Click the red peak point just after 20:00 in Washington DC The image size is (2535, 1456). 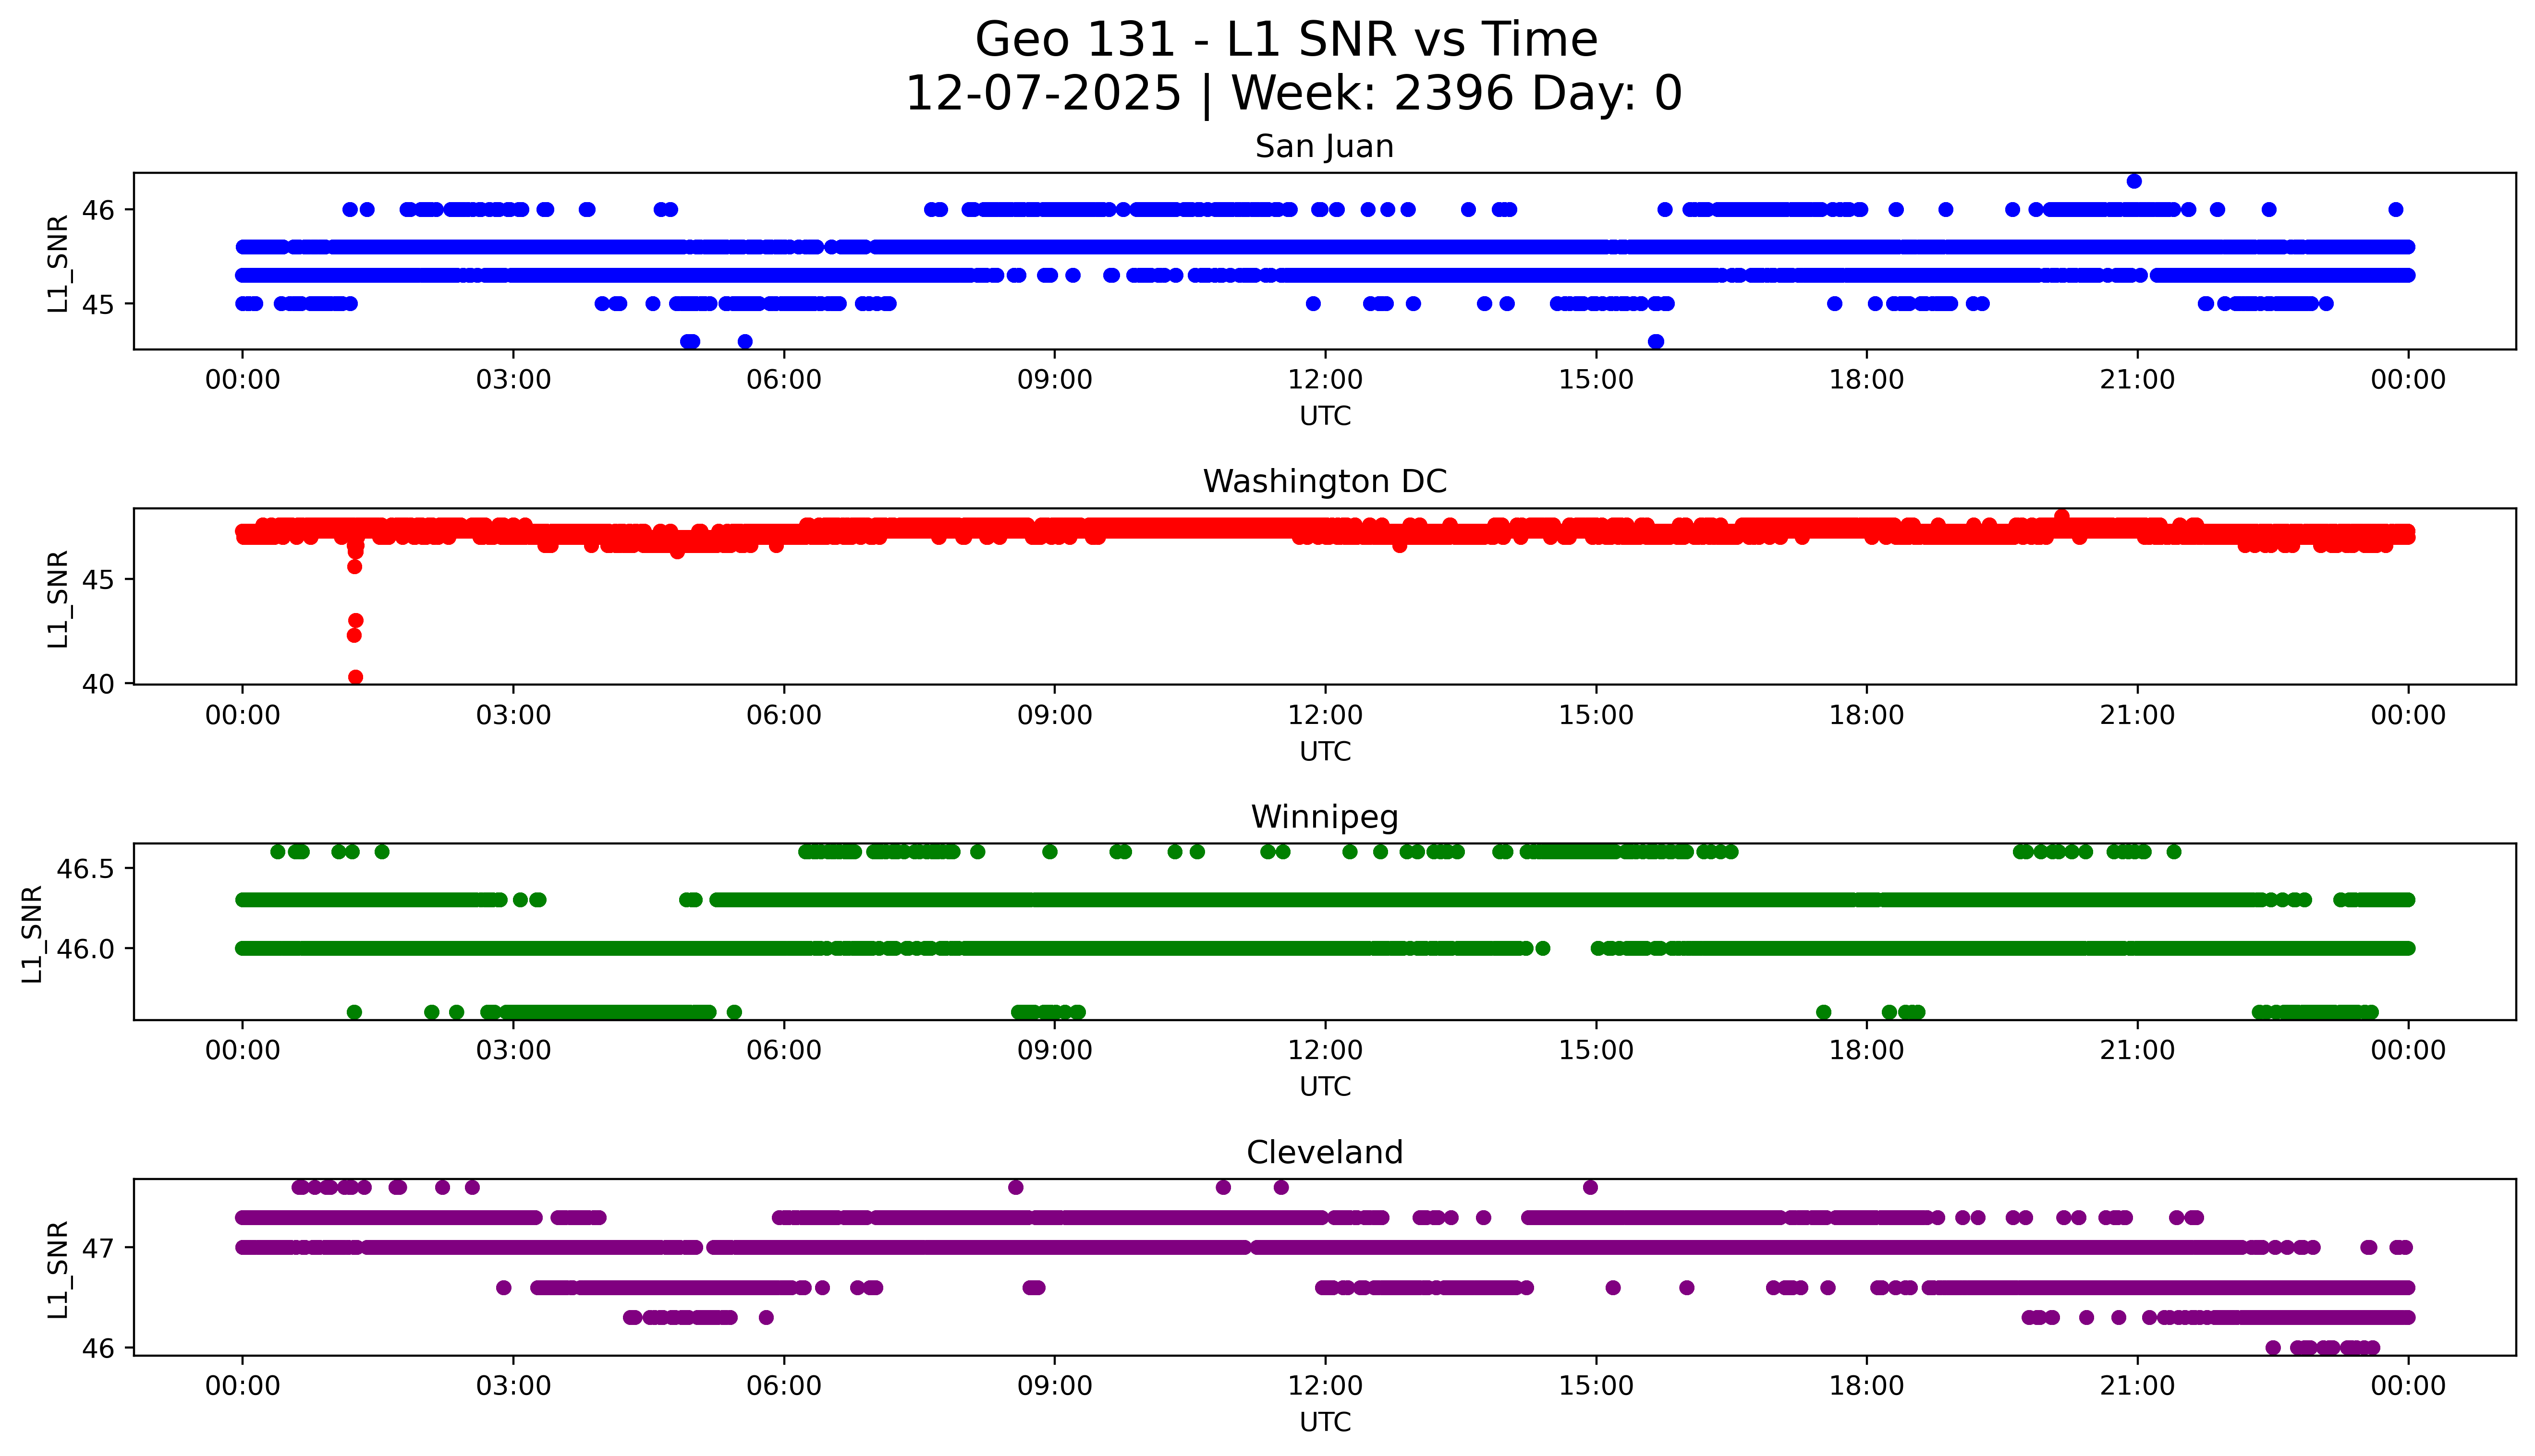[2061, 516]
